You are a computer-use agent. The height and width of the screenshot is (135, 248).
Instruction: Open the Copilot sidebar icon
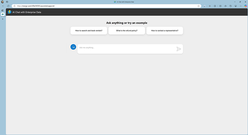coord(245,6)
